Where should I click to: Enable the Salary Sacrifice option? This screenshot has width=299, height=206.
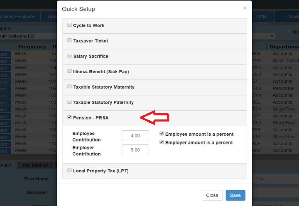tap(69, 56)
